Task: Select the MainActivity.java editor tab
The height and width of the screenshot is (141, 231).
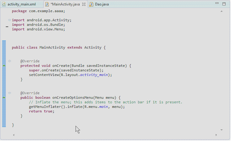Action: coord(65,4)
